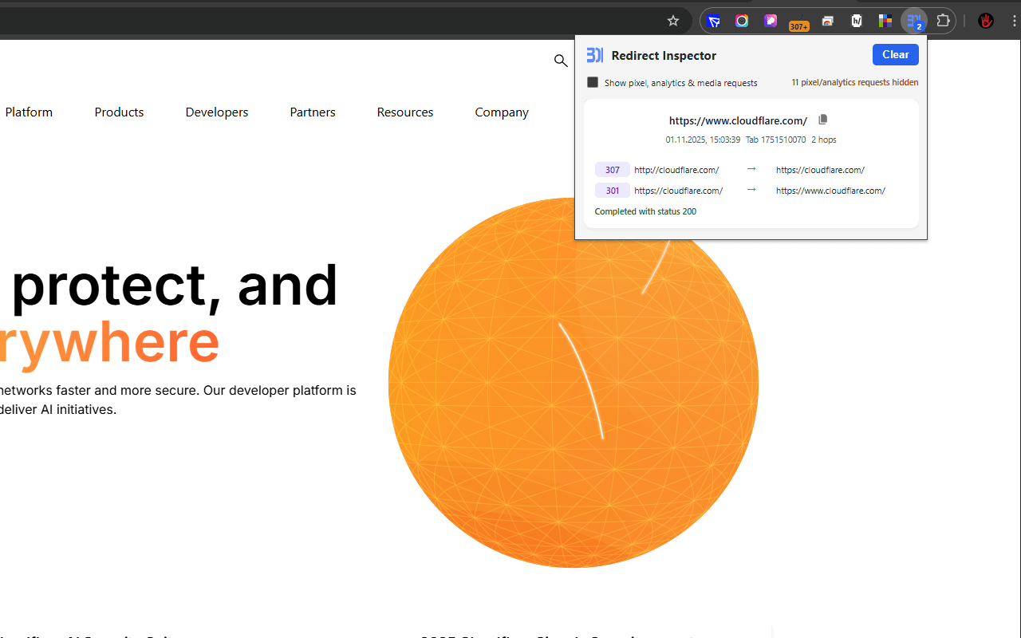Click the Cloudflare site search magnifier
Image resolution: width=1021 pixels, height=638 pixels.
point(561,61)
